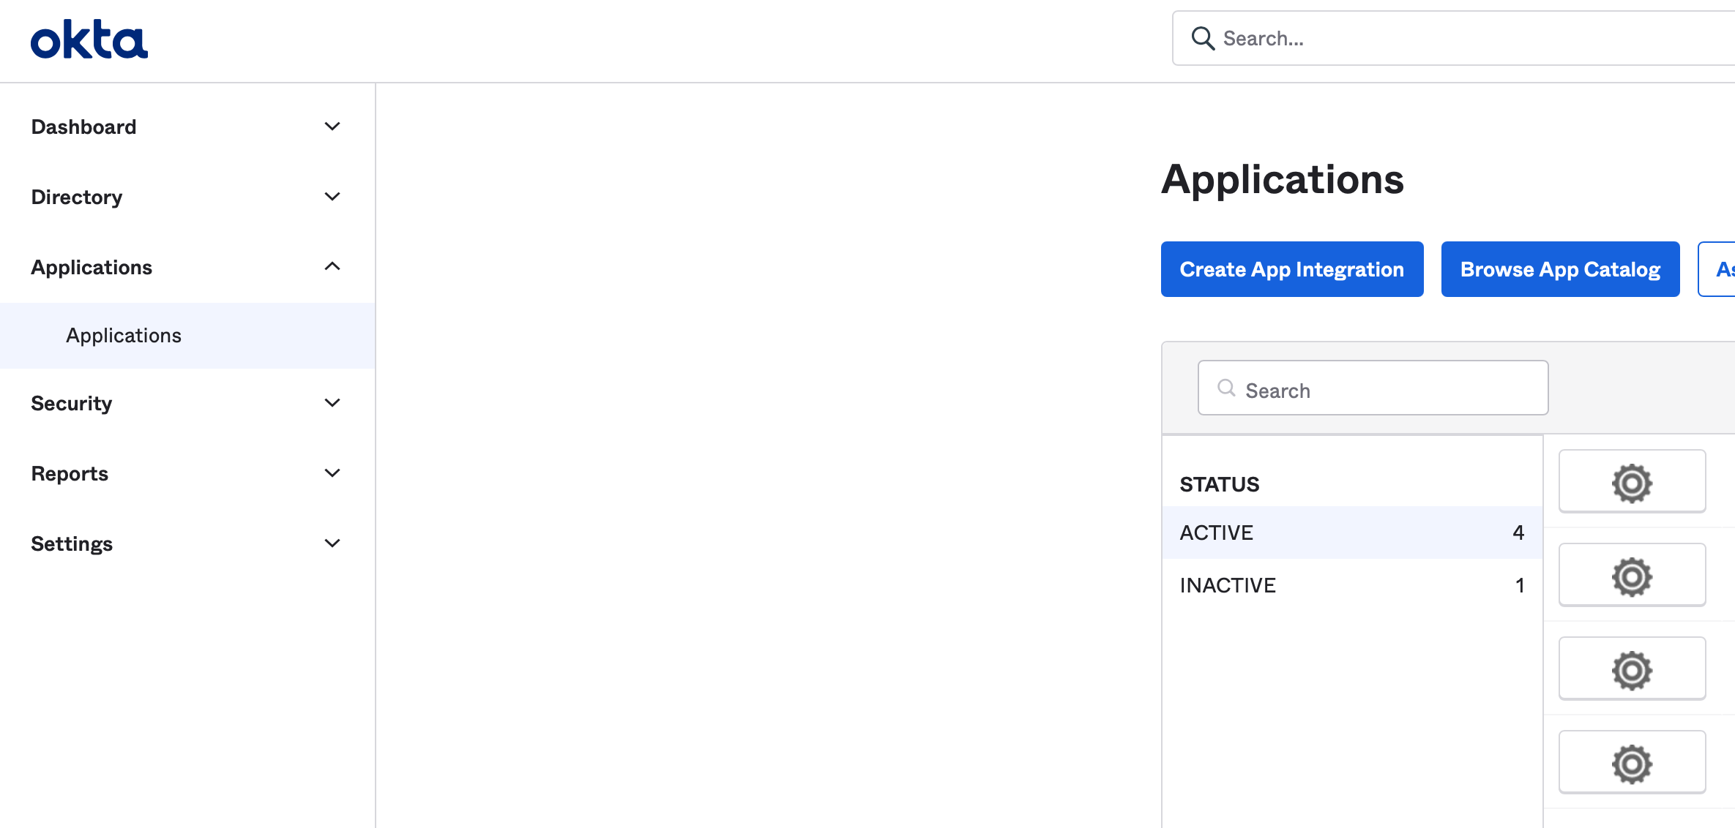Click the STATUS heading
The image size is (1735, 828).
pos(1220,484)
